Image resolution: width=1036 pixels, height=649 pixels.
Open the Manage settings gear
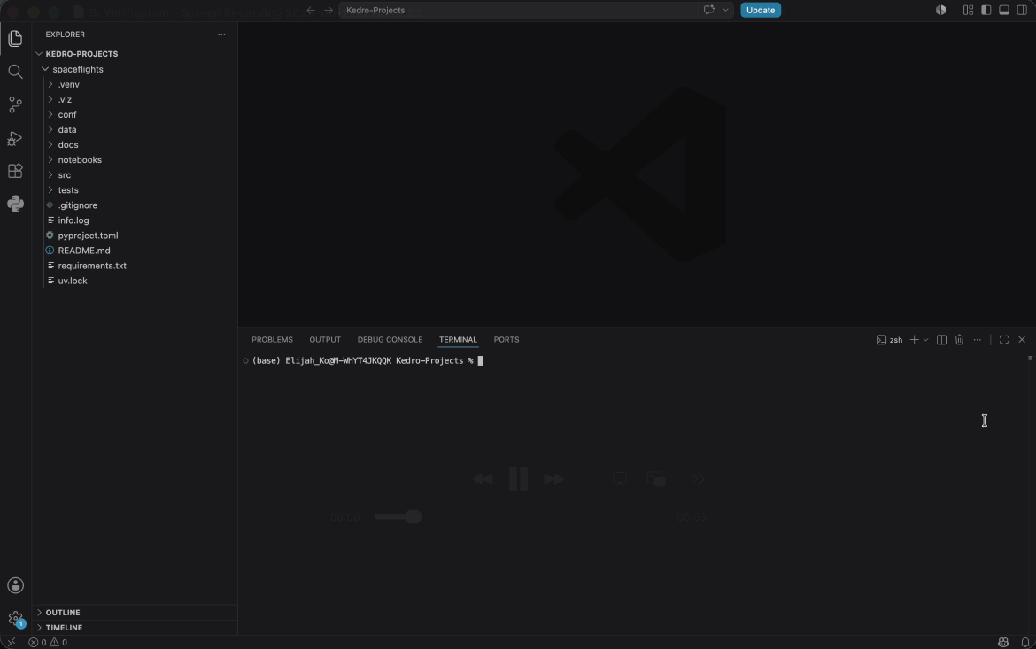[x=15, y=619]
